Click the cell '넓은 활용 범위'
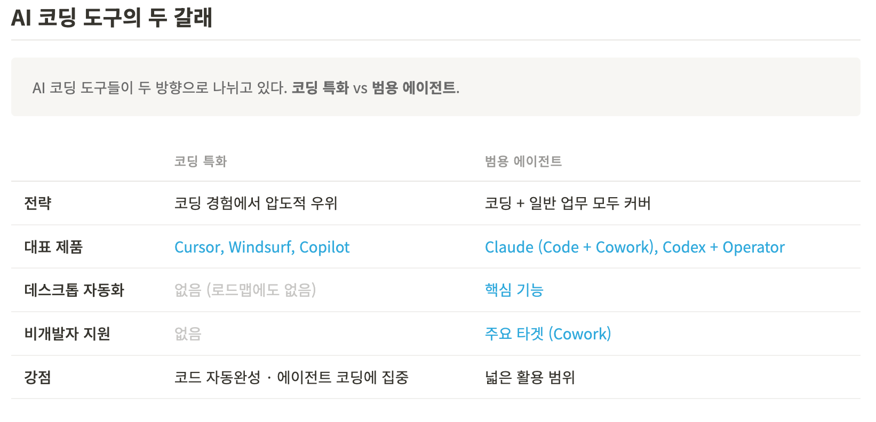The height and width of the screenshot is (422, 876). 530,378
